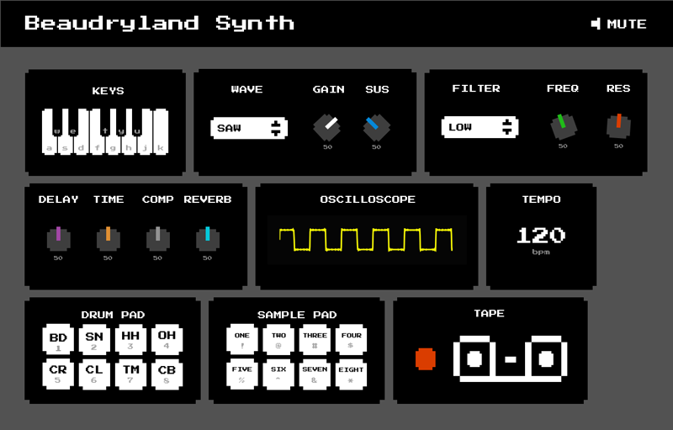The height and width of the screenshot is (430, 673).
Task: Click the cyan REVERB knob
Action: pyautogui.click(x=207, y=238)
